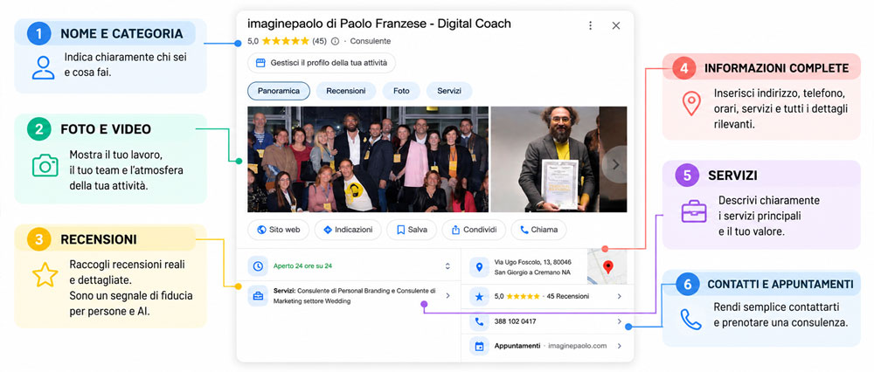874x372 pixels.
Task: Close the business profile panel
Action: pos(616,25)
